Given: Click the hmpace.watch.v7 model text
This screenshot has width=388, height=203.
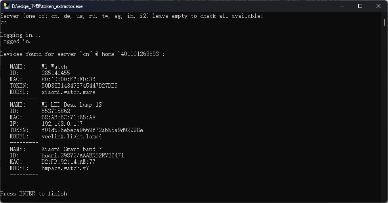Looking at the screenshot, I should (65, 168).
